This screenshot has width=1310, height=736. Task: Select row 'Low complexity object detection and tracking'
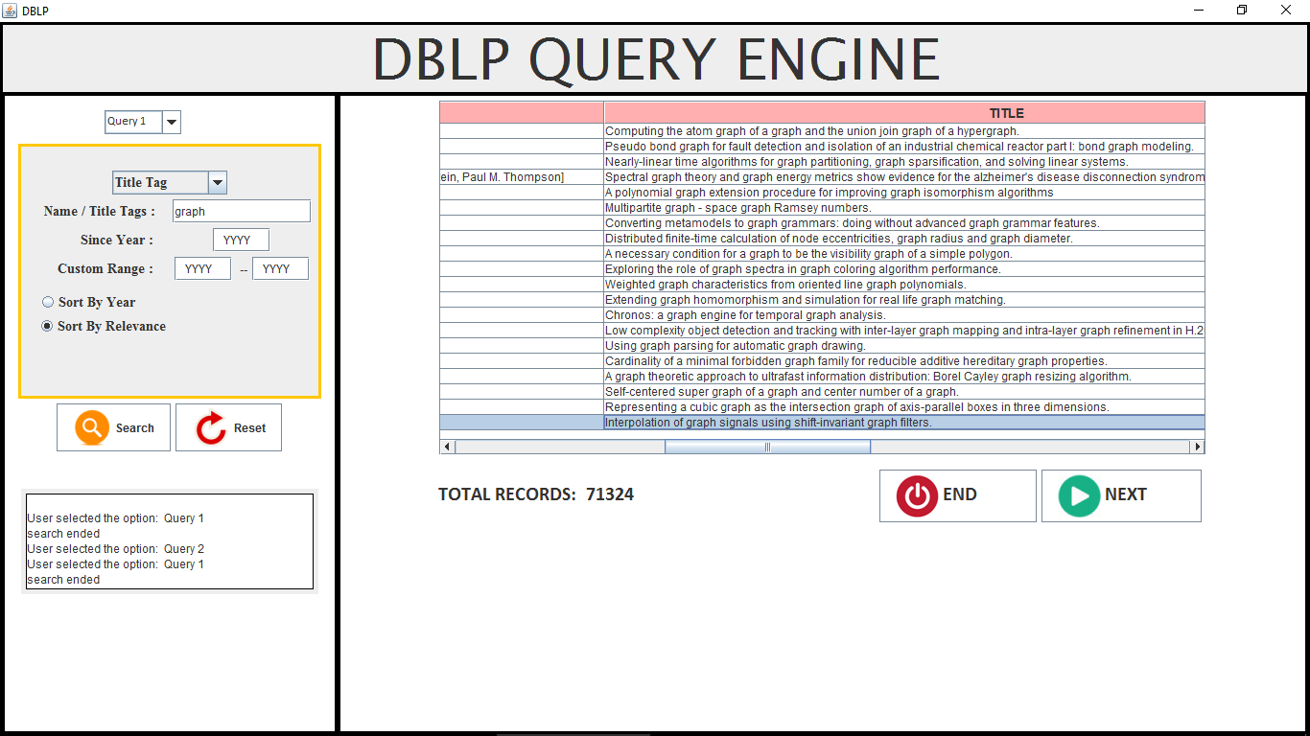[x=822, y=331]
